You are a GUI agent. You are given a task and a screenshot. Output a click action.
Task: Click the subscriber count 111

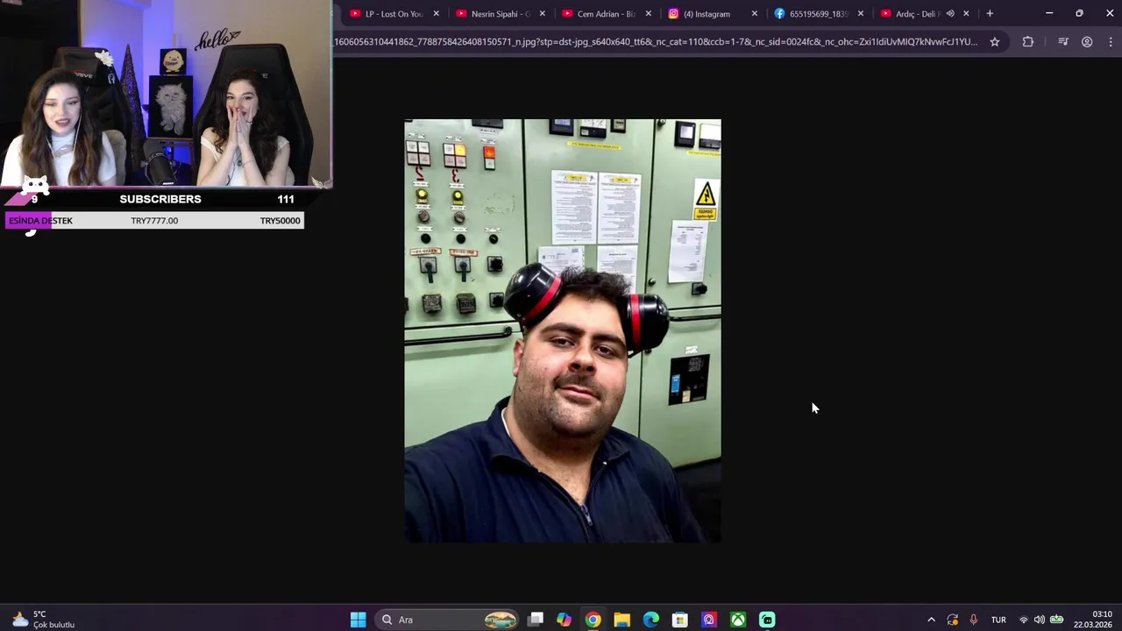point(286,199)
